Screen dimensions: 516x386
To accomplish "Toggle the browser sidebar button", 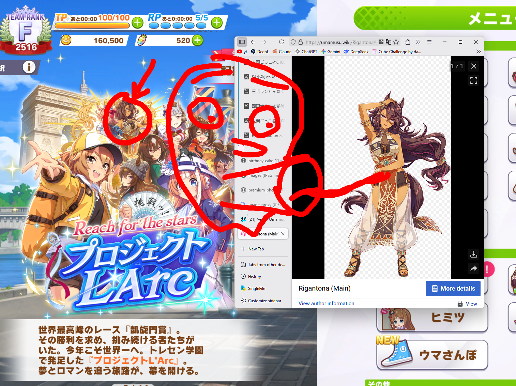I will coord(242,42).
